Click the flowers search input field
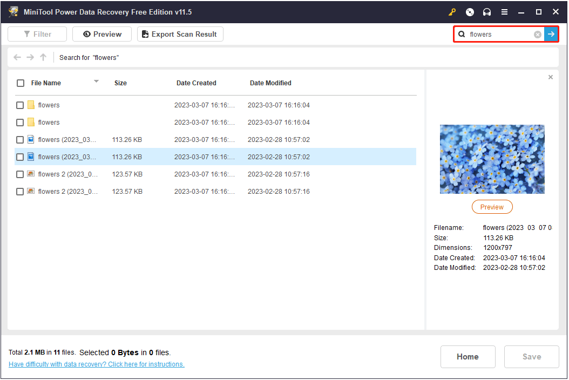569x380 pixels. coord(500,35)
